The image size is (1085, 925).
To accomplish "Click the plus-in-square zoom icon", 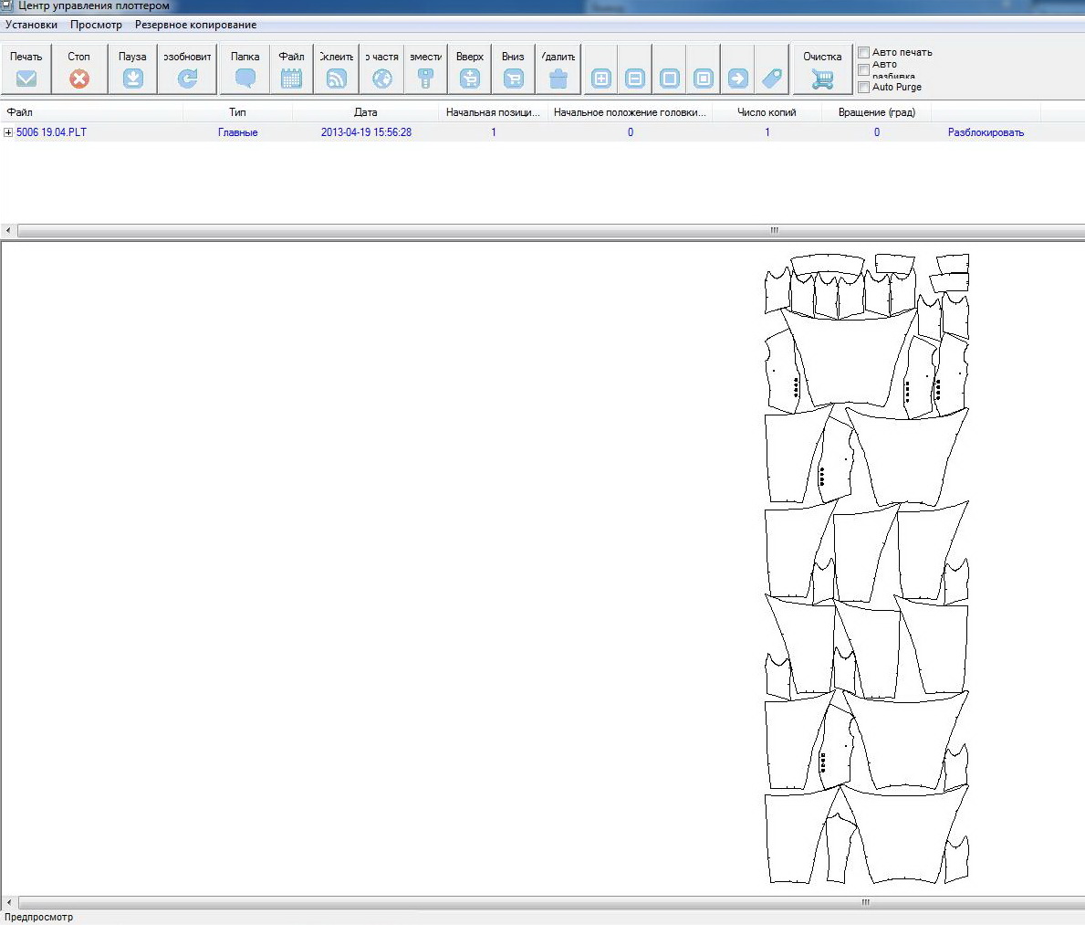I will point(601,79).
